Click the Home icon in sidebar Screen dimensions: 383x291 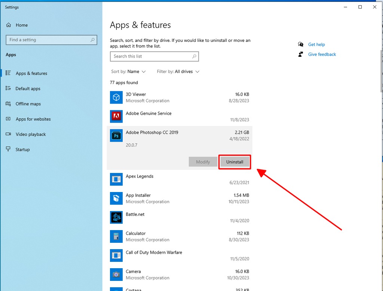coord(9,25)
